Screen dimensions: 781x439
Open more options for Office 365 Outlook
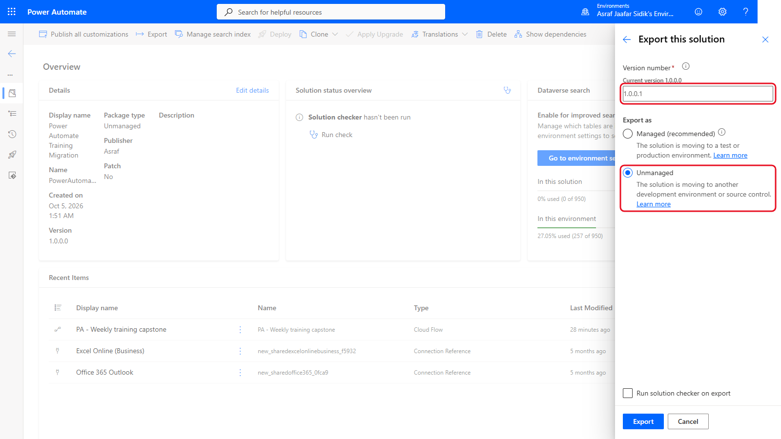pos(240,373)
